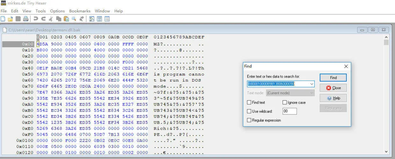
Task: Maximize the termsrv.dll.bak document window
Action: coord(373,30)
